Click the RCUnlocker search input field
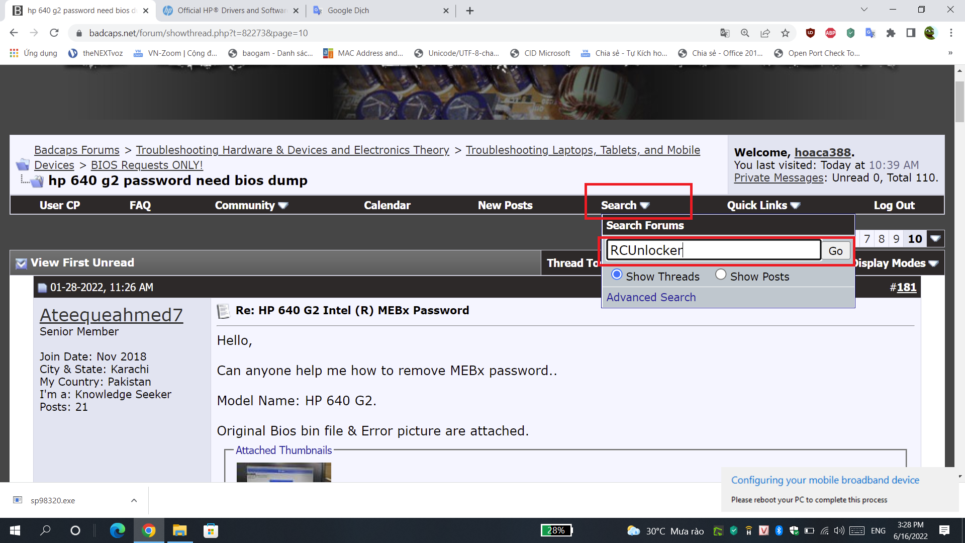 (713, 250)
